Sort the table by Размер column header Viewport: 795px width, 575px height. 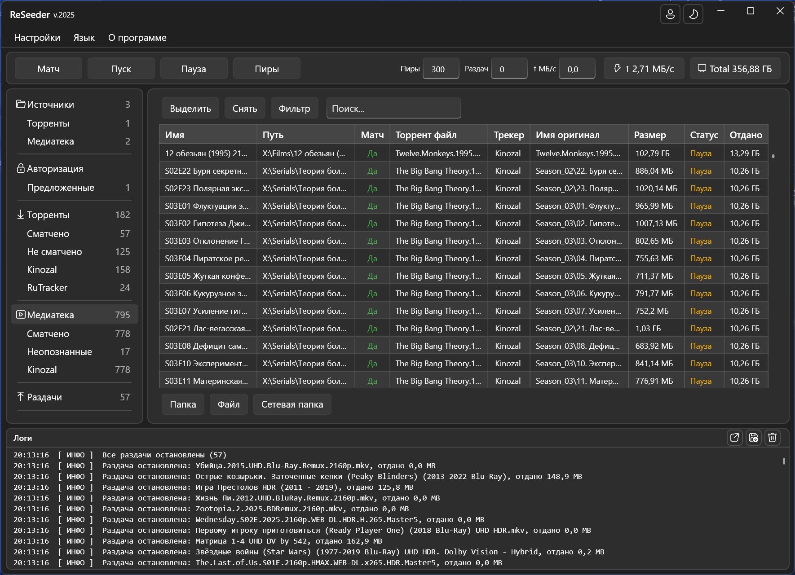pos(649,135)
